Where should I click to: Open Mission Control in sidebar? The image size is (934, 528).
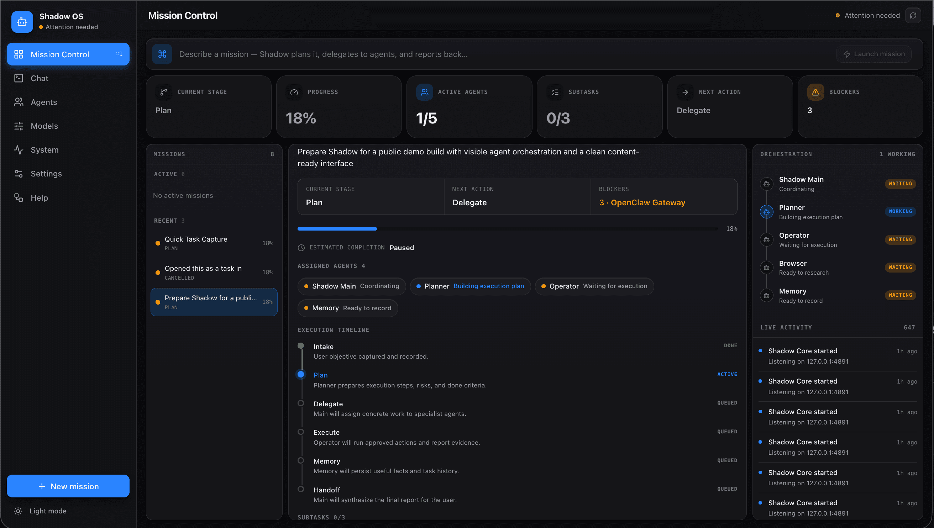point(68,54)
